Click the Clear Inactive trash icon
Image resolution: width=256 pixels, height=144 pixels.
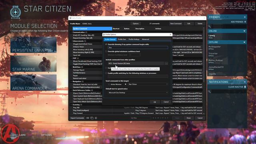click(x=245, y=87)
